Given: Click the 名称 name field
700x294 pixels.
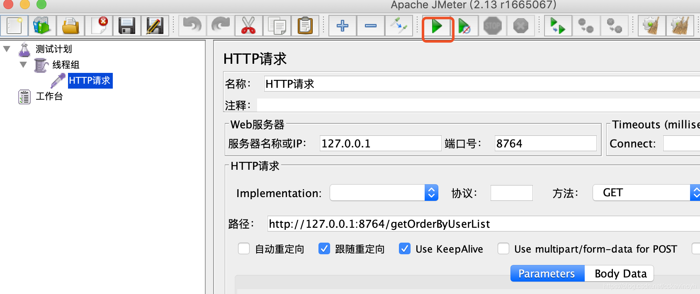Looking at the screenshot, I should pyautogui.click(x=482, y=84).
